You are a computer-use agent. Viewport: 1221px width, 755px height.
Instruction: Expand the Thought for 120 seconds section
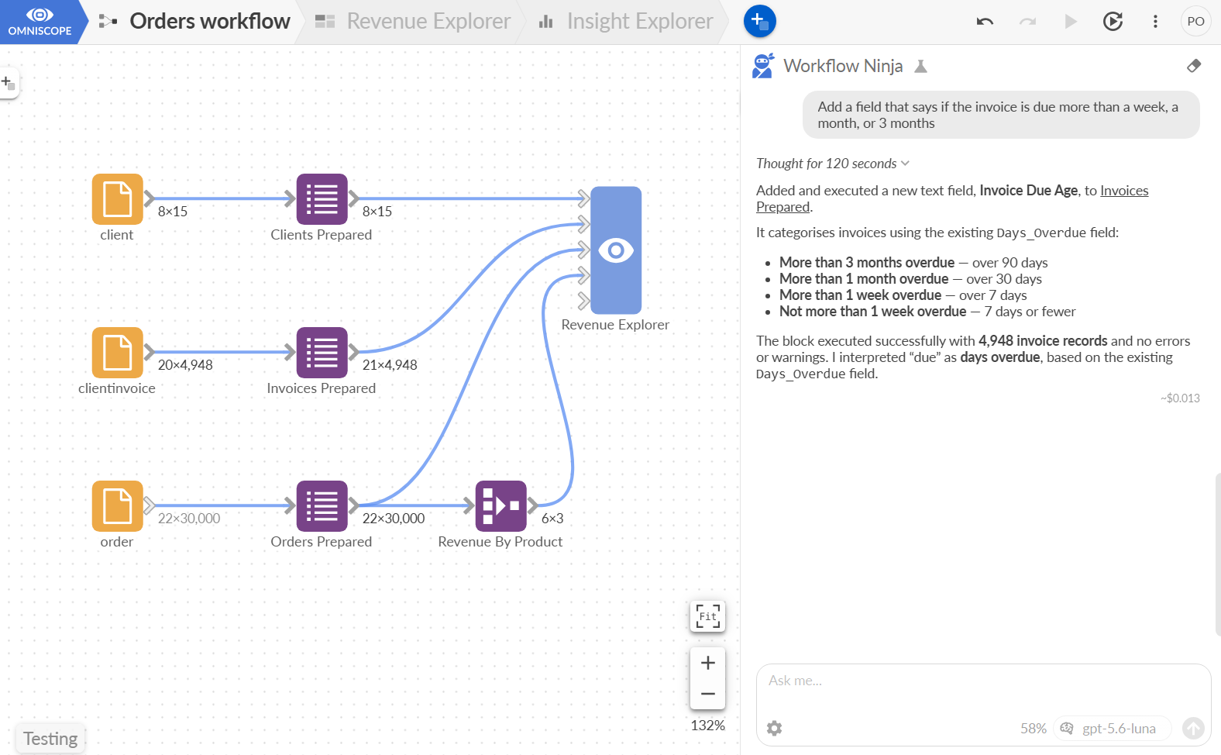[x=833, y=164]
